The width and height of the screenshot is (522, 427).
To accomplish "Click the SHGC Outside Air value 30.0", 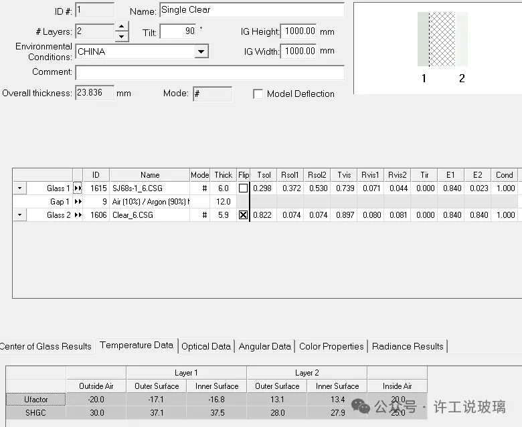I will click(96, 413).
